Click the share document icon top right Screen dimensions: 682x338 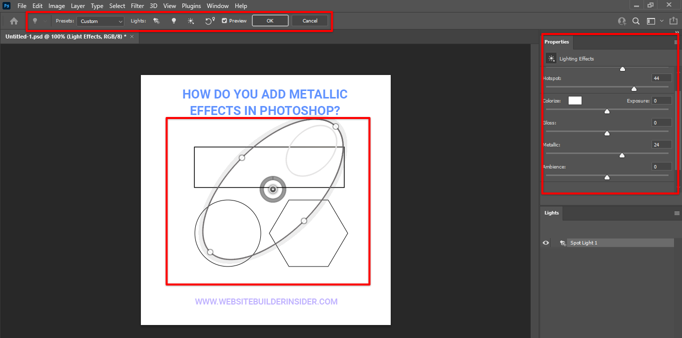click(673, 20)
